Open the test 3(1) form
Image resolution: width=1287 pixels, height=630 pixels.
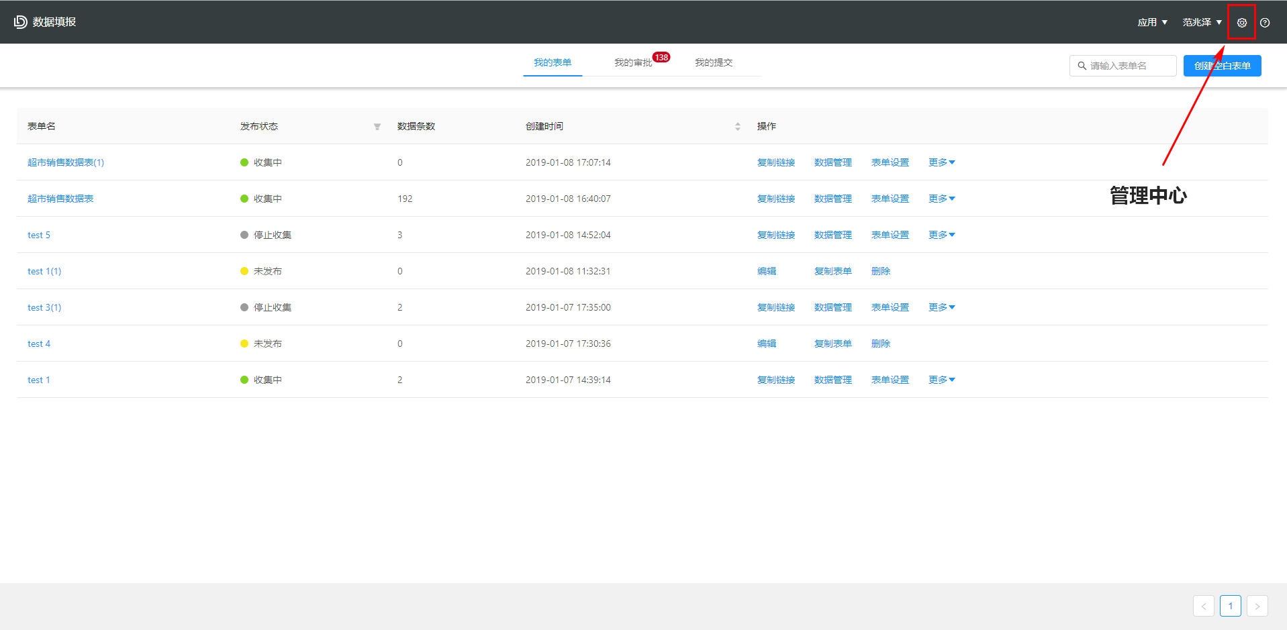(44, 307)
